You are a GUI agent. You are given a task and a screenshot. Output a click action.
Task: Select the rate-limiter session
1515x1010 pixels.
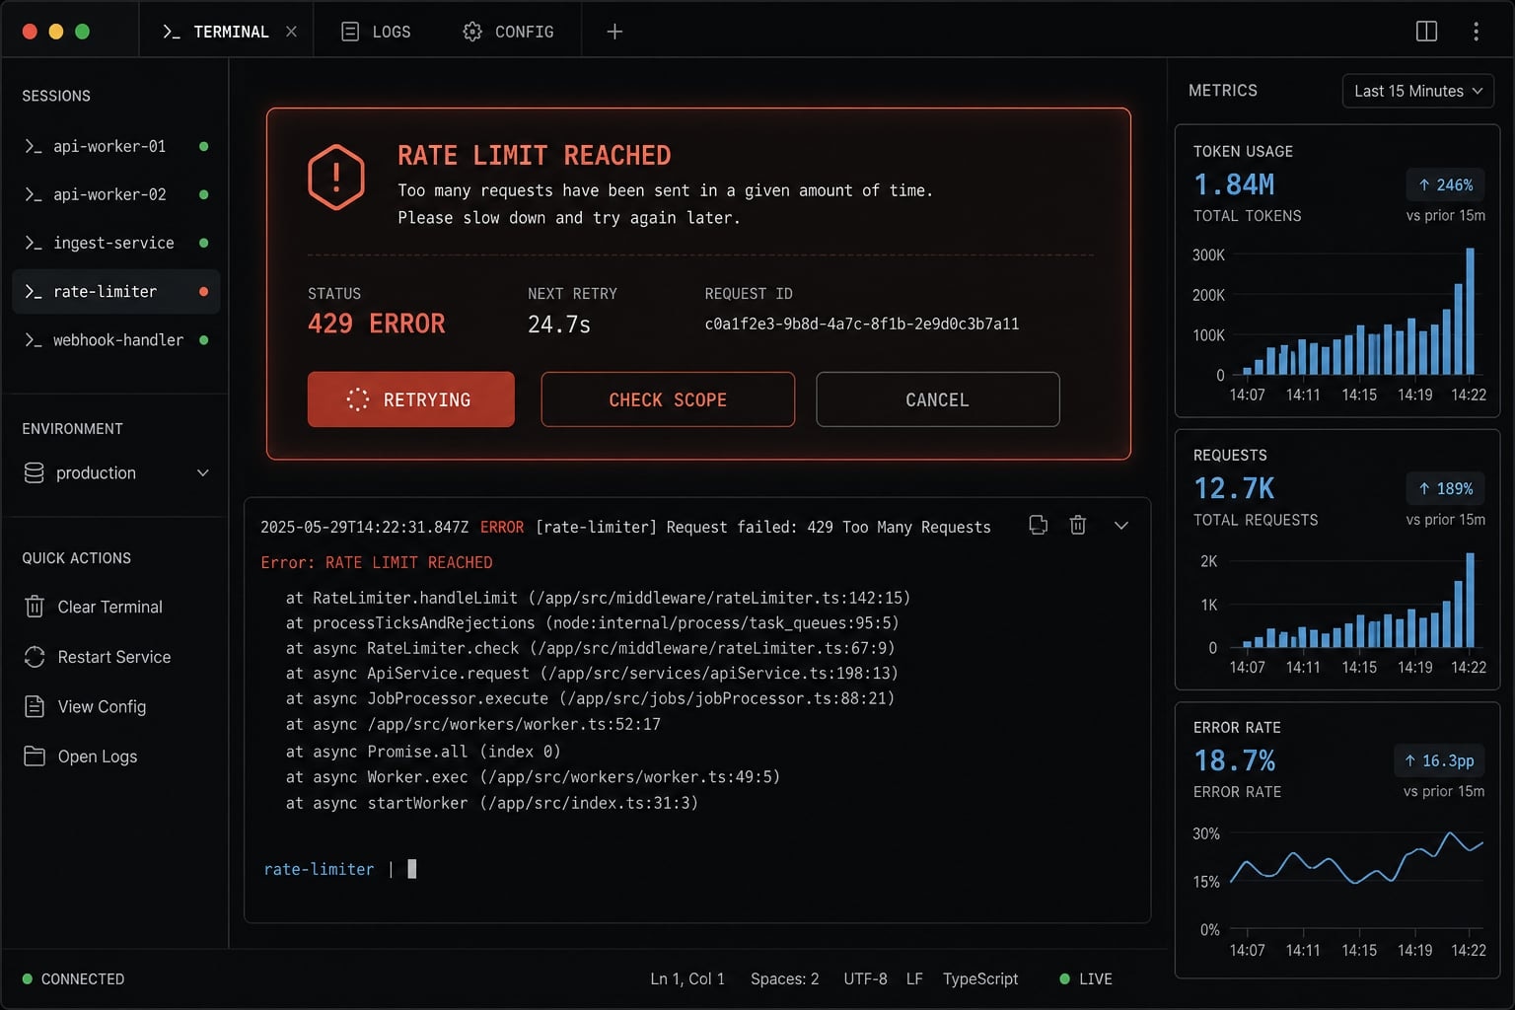(115, 292)
